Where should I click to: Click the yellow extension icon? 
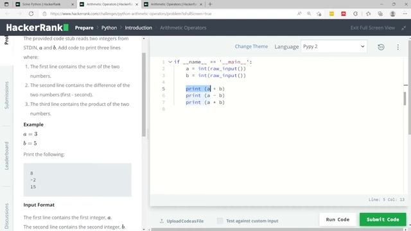pos(331,13)
